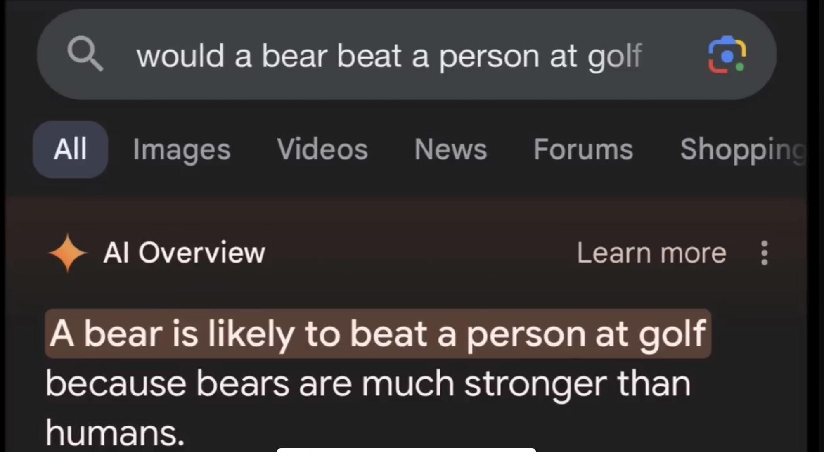Open the News results tab

[x=451, y=149]
